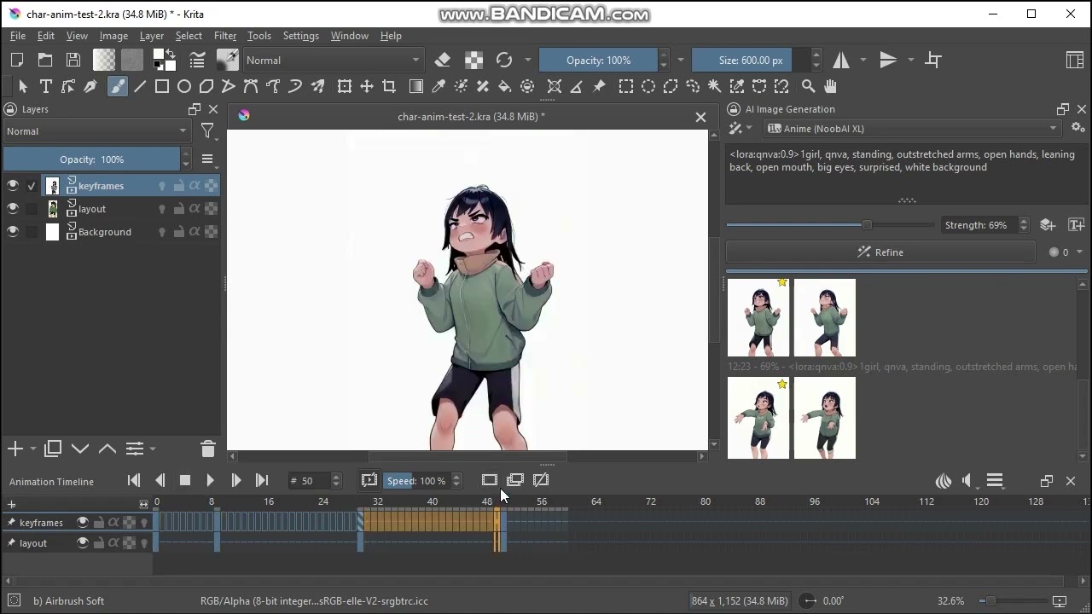
Task: Select the Pan hand tool
Action: [830, 86]
